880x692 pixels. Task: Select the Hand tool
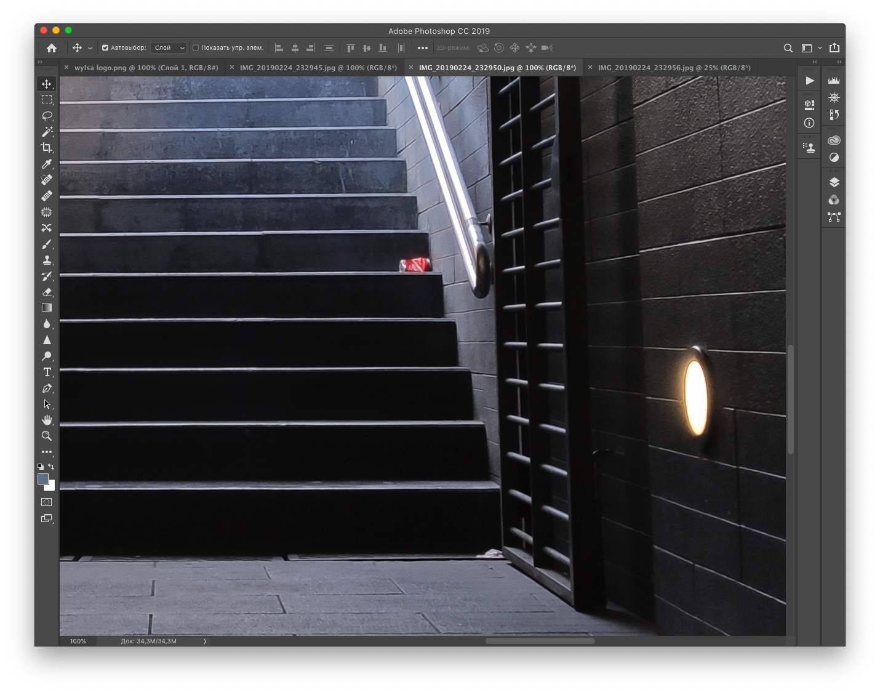click(47, 420)
